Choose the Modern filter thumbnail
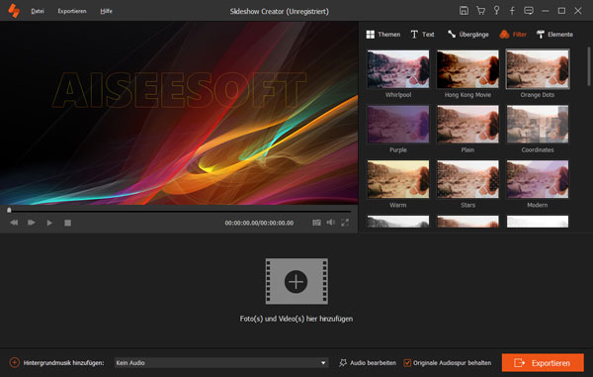 (538, 179)
